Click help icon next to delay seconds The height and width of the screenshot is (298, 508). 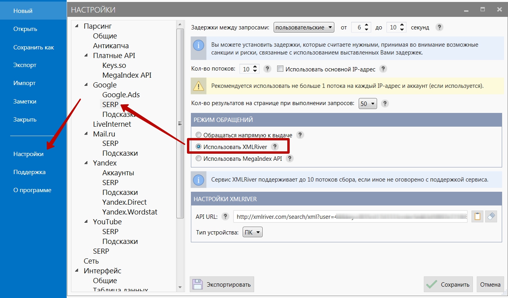point(440,27)
